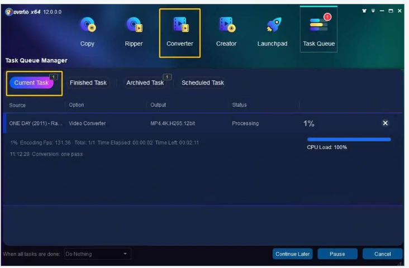
Task: Click the DVDFab logo icon
Action: (9, 12)
